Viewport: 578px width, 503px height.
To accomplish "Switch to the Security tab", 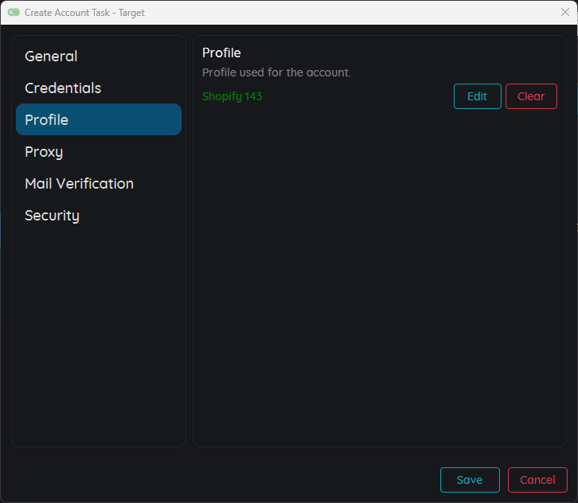I will 52,216.
